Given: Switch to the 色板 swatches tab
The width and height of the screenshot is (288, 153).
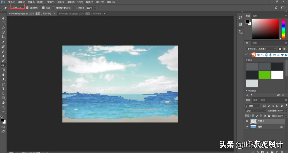Looking at the screenshot, I should point(255,15).
